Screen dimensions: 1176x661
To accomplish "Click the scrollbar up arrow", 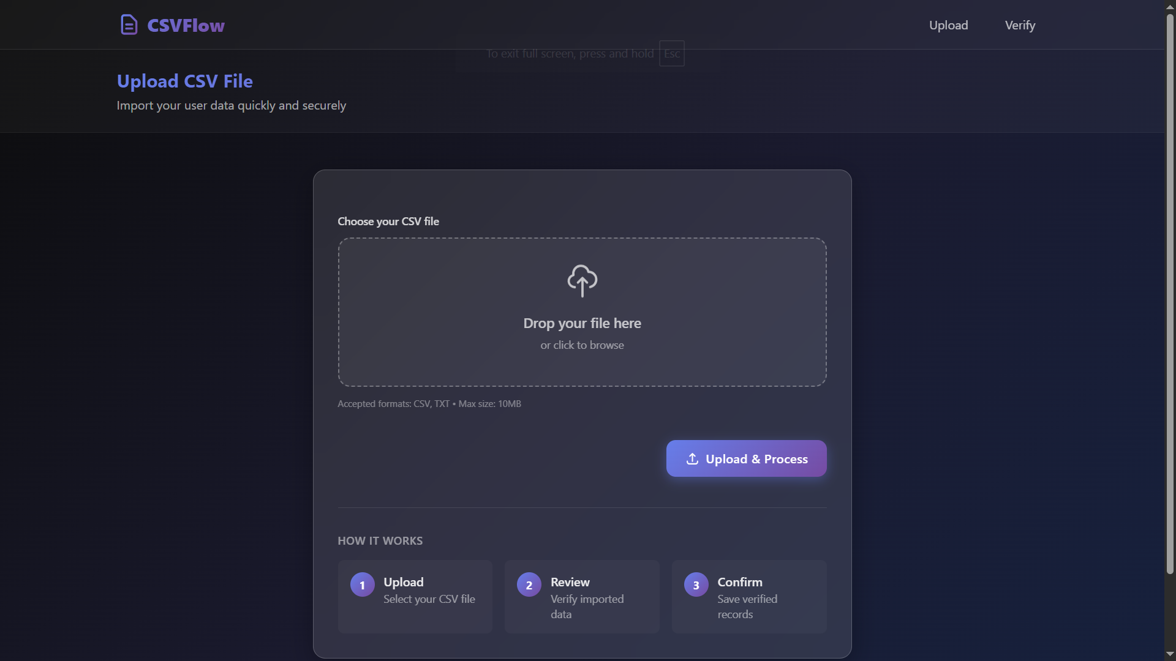I will [x=1170, y=6].
